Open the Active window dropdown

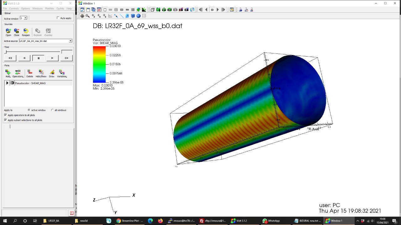point(25,18)
